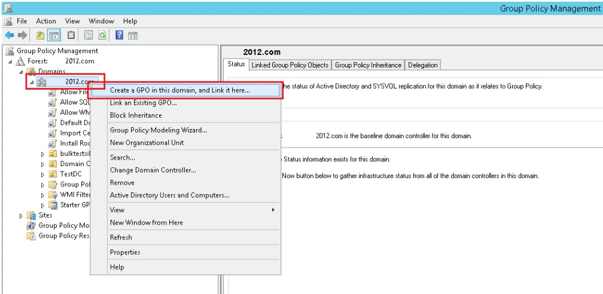Click the Starter GPOs folder icon
The height and width of the screenshot is (294, 603).
point(53,205)
